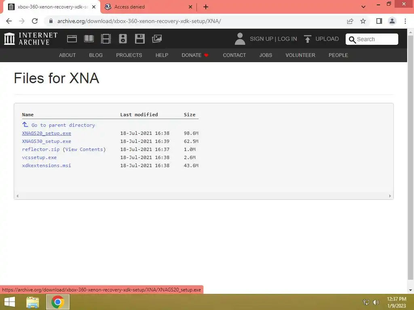
Task: Open the ABOUT menu item
Action: tap(68, 55)
